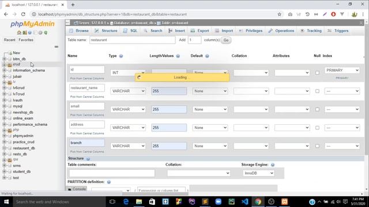Image resolution: width=369 pixels, height=207 pixels.
Task: Open new browser tab plus button
Action: tap(73, 5)
